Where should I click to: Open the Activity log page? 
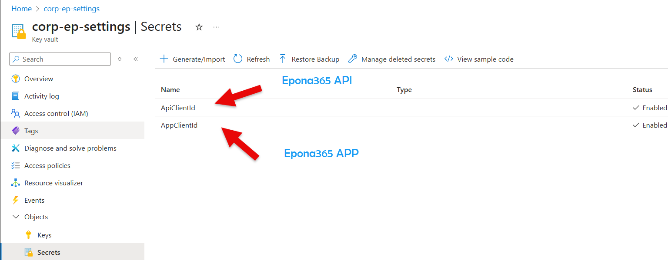click(41, 96)
